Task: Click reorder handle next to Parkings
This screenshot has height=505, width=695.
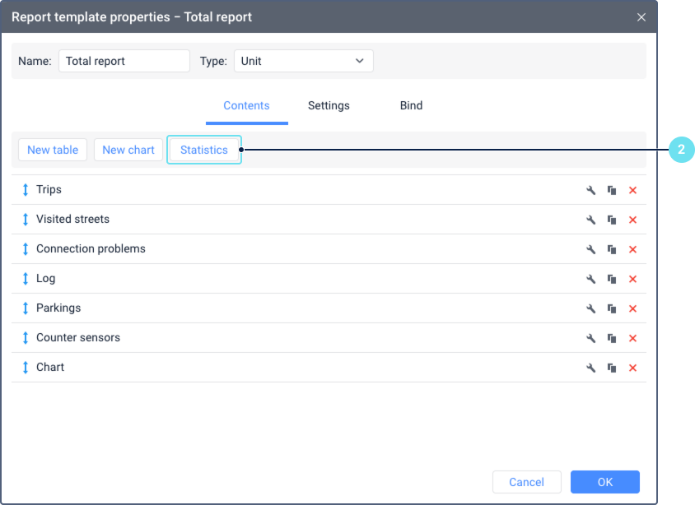Action: click(26, 308)
